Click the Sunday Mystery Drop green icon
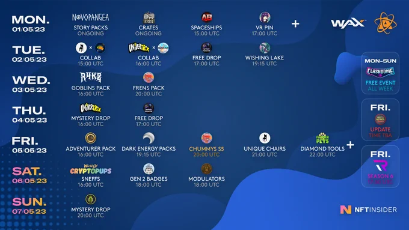409x230 pixels. click(x=90, y=199)
